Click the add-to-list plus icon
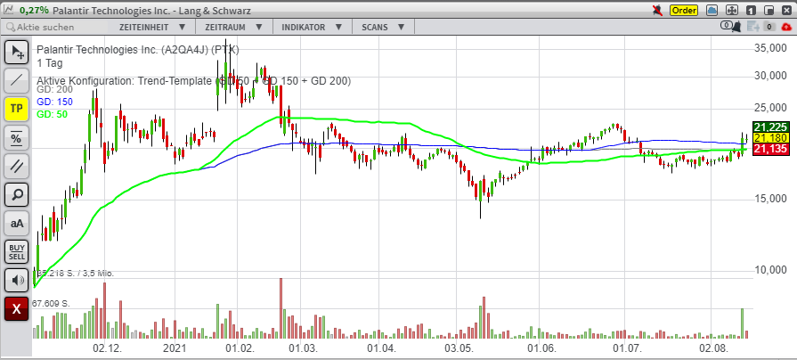This screenshot has width=797, height=360. pos(752,27)
